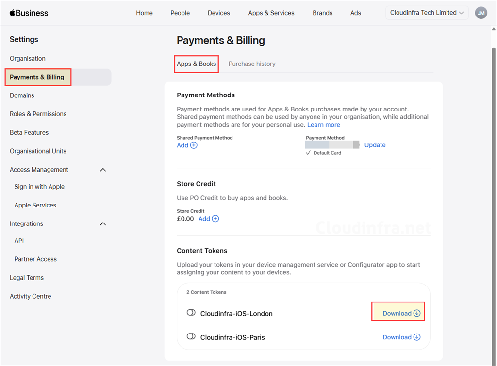Select the Apps & Books tab
This screenshot has height=366, width=497.
[197, 64]
